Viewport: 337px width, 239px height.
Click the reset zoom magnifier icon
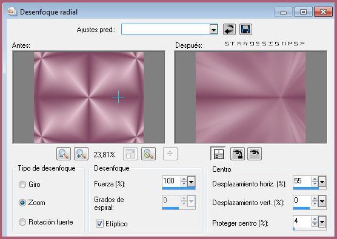(148, 154)
